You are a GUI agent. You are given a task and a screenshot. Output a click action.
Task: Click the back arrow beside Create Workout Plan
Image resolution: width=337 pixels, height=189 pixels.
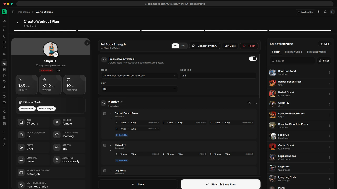[18, 23]
